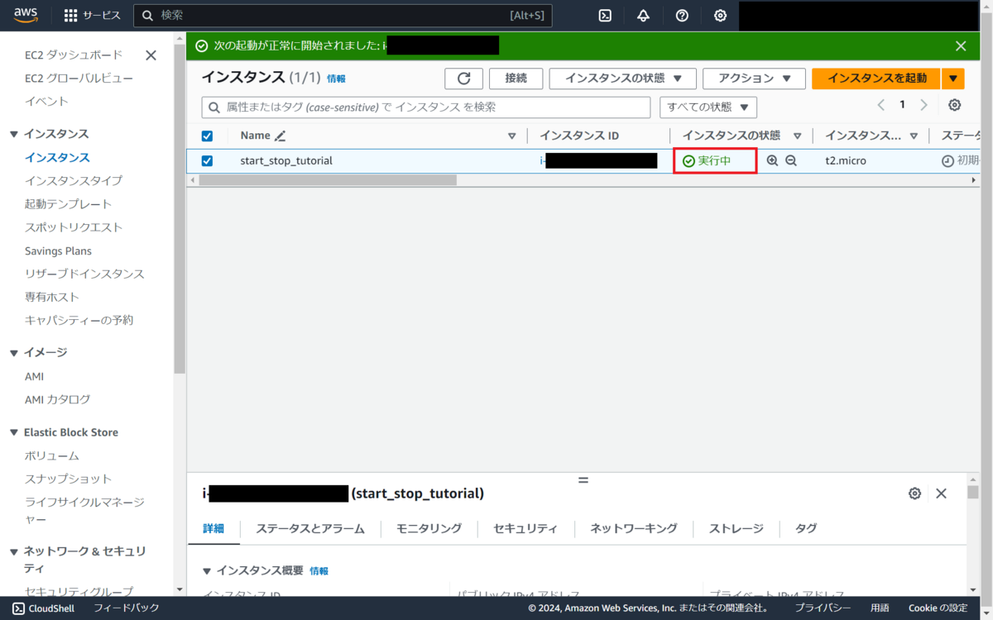This screenshot has width=993, height=620.
Task: Switch to ステータスとアラーム tab
Action: click(310, 528)
